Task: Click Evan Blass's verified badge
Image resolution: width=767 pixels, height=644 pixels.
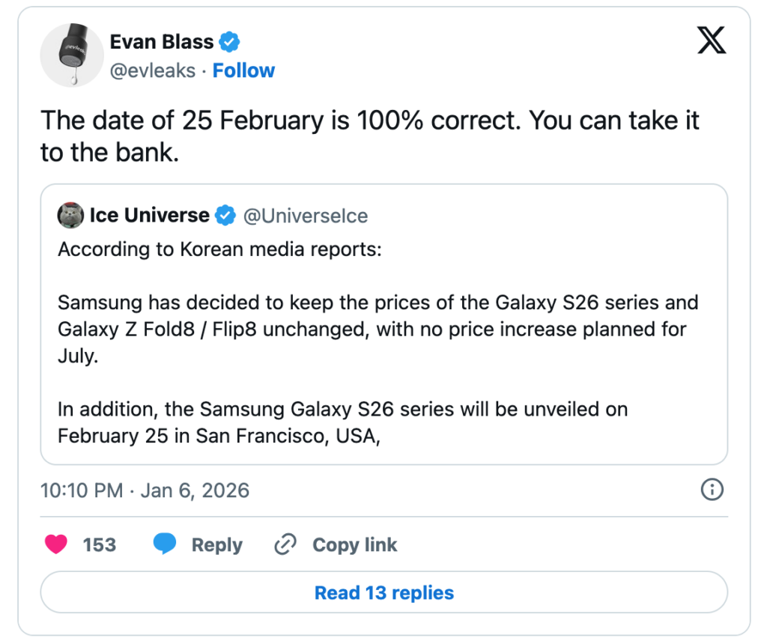Action: pos(230,42)
